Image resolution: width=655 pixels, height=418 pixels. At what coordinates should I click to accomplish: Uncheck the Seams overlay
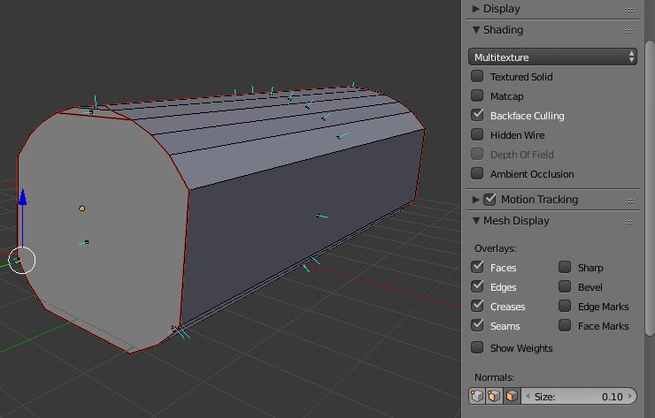point(477,325)
